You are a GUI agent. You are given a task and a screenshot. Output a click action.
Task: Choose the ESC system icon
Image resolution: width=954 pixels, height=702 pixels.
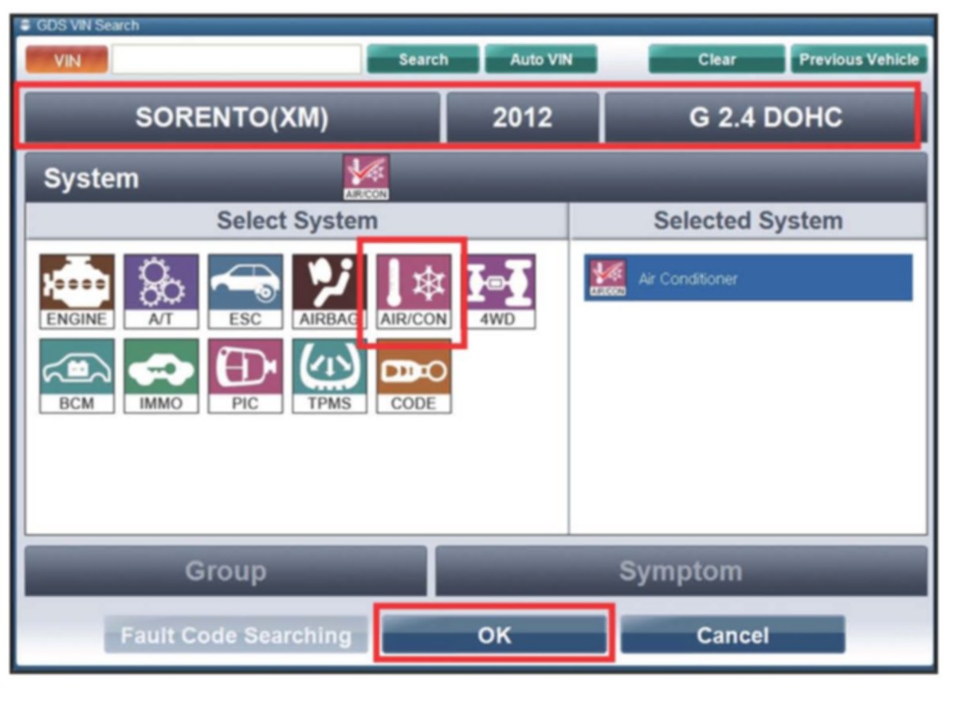click(x=245, y=291)
